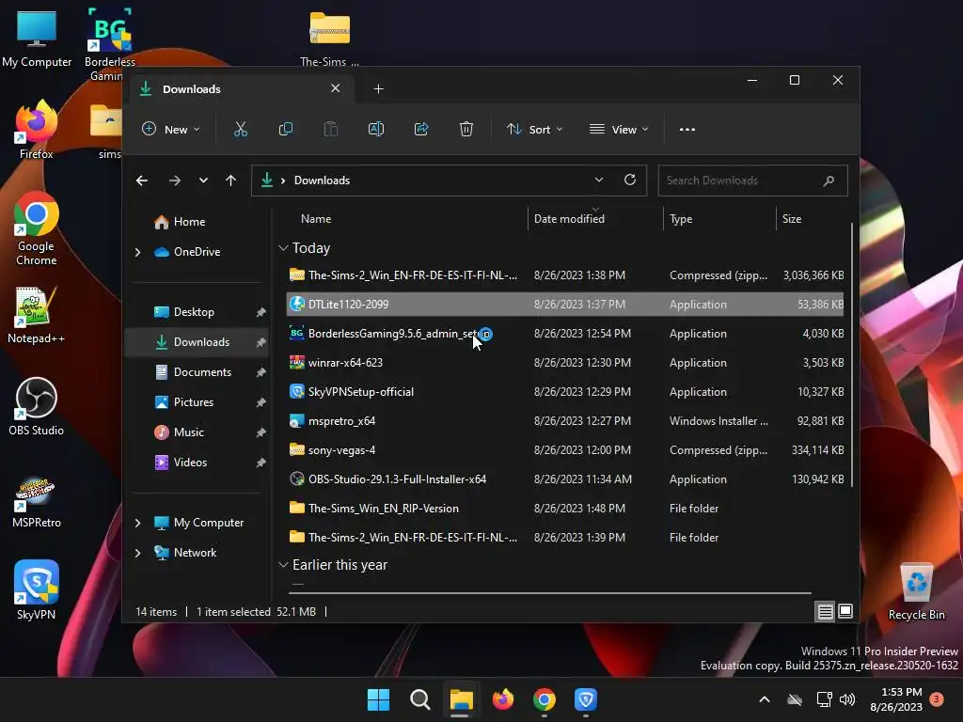963x722 pixels.
Task: Collapse the Earlier this year group
Action: 283,565
